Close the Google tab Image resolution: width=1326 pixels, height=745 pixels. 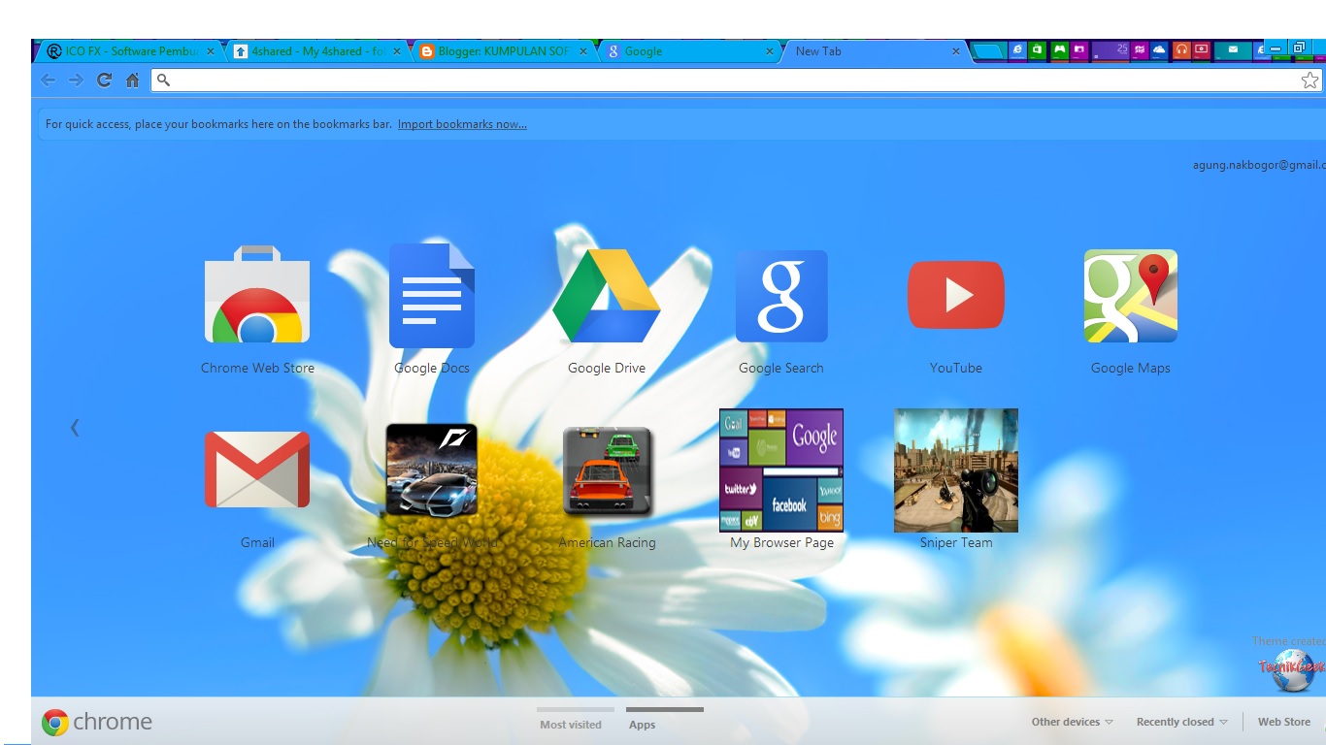[770, 51]
